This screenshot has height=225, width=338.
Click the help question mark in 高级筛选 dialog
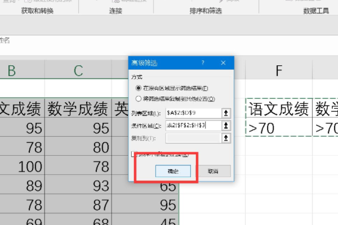(203, 62)
